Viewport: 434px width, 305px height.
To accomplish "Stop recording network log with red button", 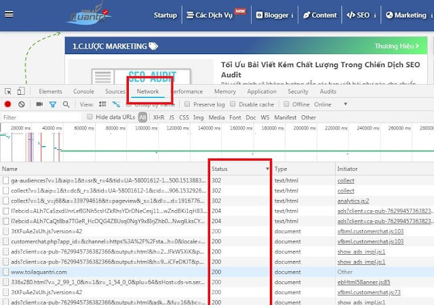I will 7,104.
